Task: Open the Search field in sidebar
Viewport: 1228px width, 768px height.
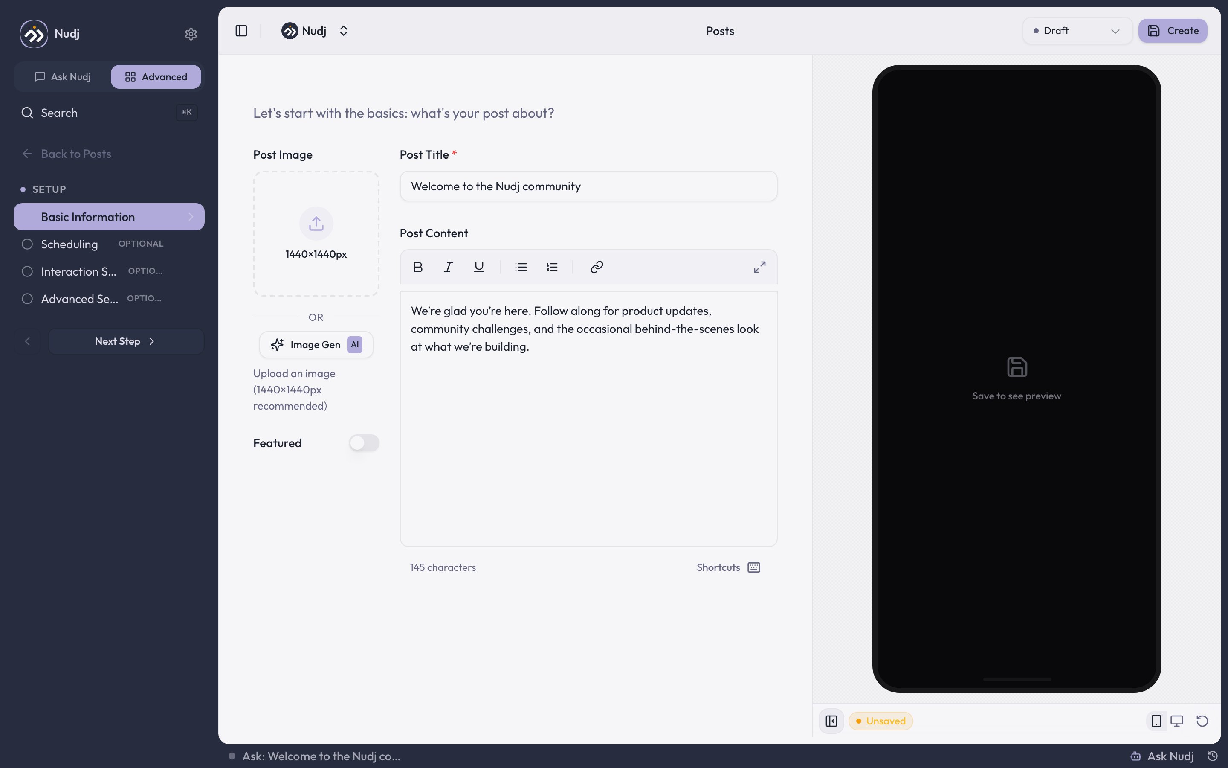Action: coord(109,113)
